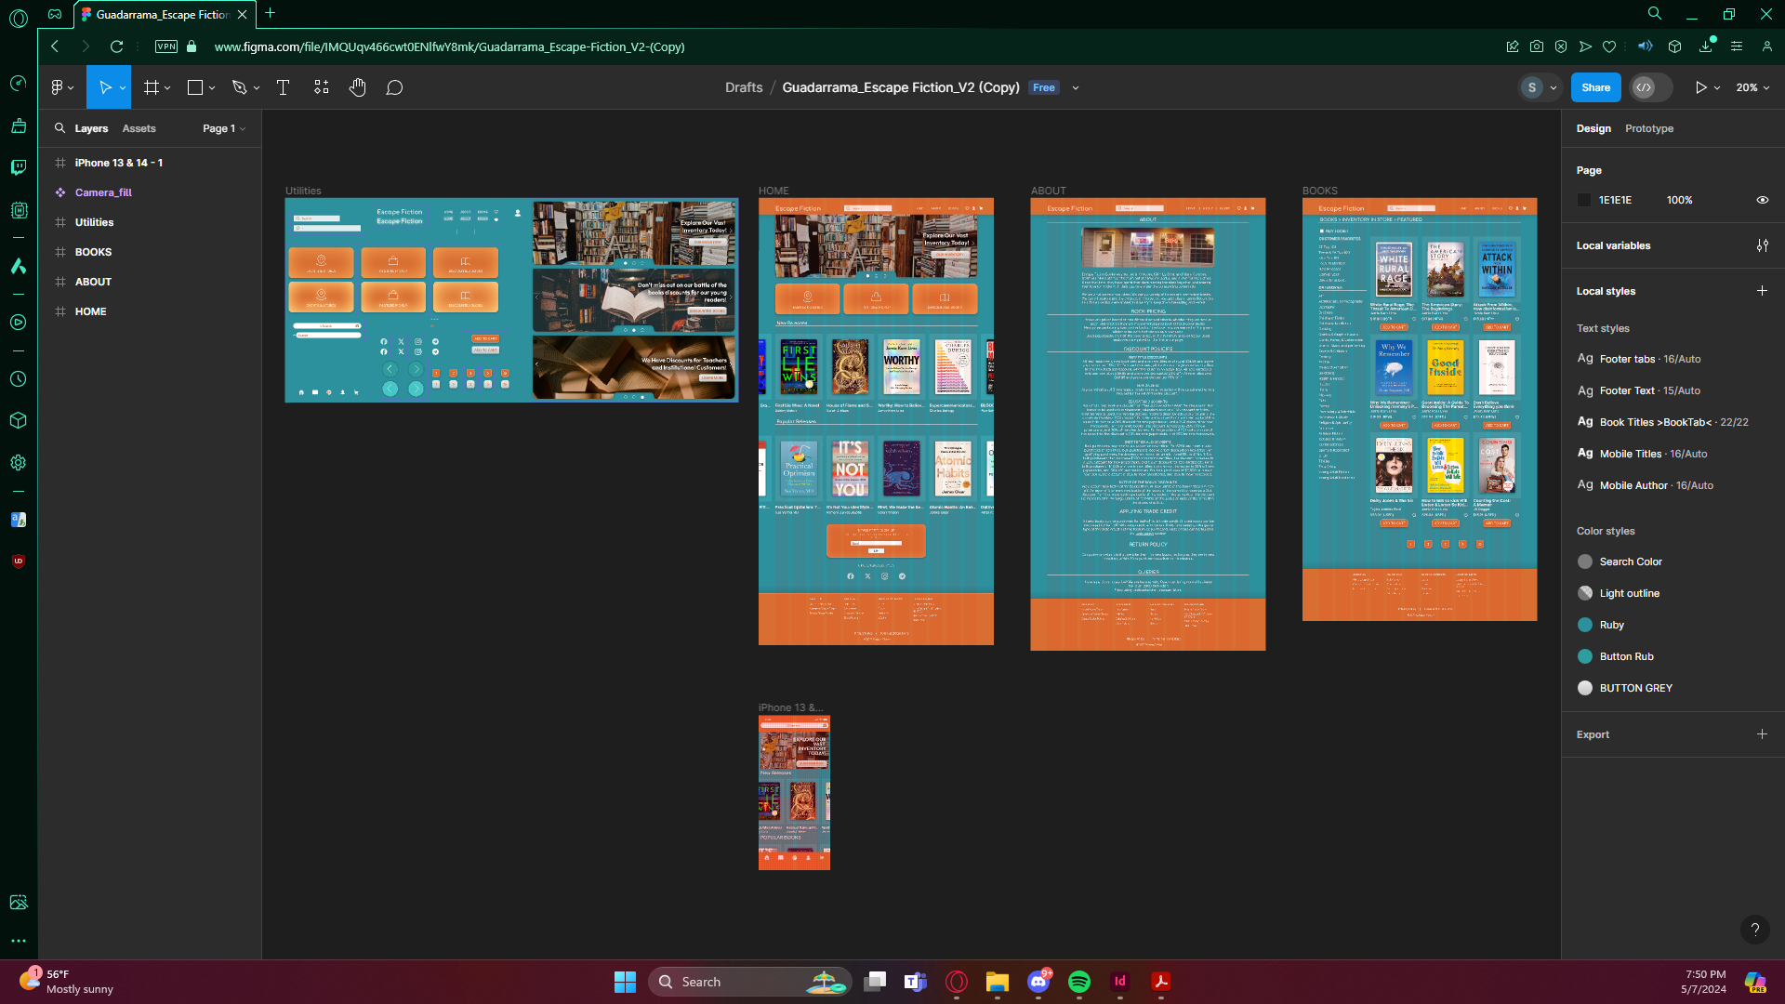The height and width of the screenshot is (1004, 1785).
Task: Toggle Dev Mode switch
Action: [x=1652, y=87]
